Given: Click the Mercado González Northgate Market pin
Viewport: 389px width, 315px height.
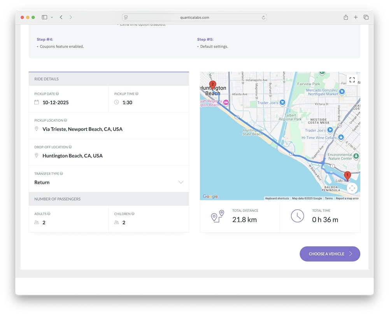Looking at the screenshot, I should coord(342,92).
